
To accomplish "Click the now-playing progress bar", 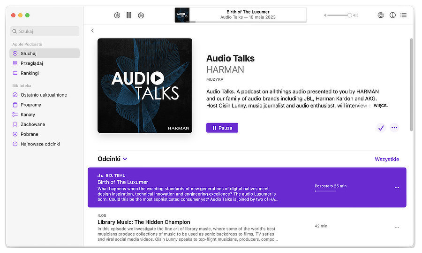I will [x=248, y=22].
